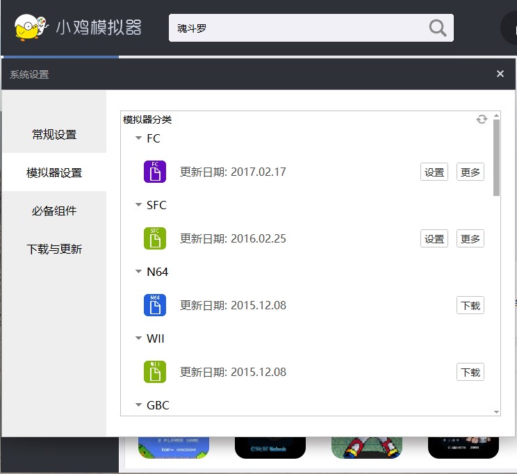This screenshot has height=474, width=517.
Task: Click the 系统设置 dialog title
Action: [29, 74]
